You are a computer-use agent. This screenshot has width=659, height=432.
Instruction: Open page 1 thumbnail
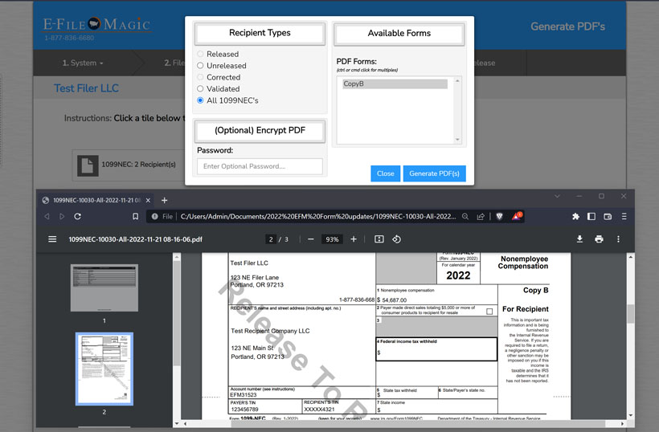click(104, 287)
